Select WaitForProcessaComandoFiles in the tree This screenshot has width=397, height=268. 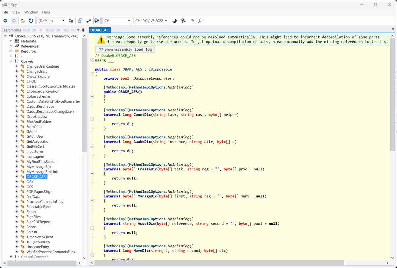point(51,252)
